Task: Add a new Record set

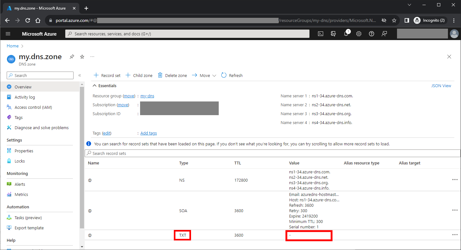Action: pos(107,75)
